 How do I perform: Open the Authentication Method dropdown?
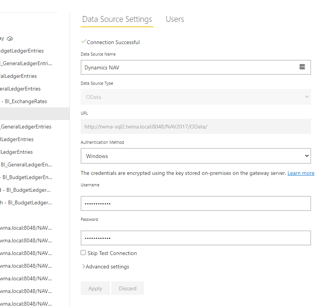pos(195,156)
